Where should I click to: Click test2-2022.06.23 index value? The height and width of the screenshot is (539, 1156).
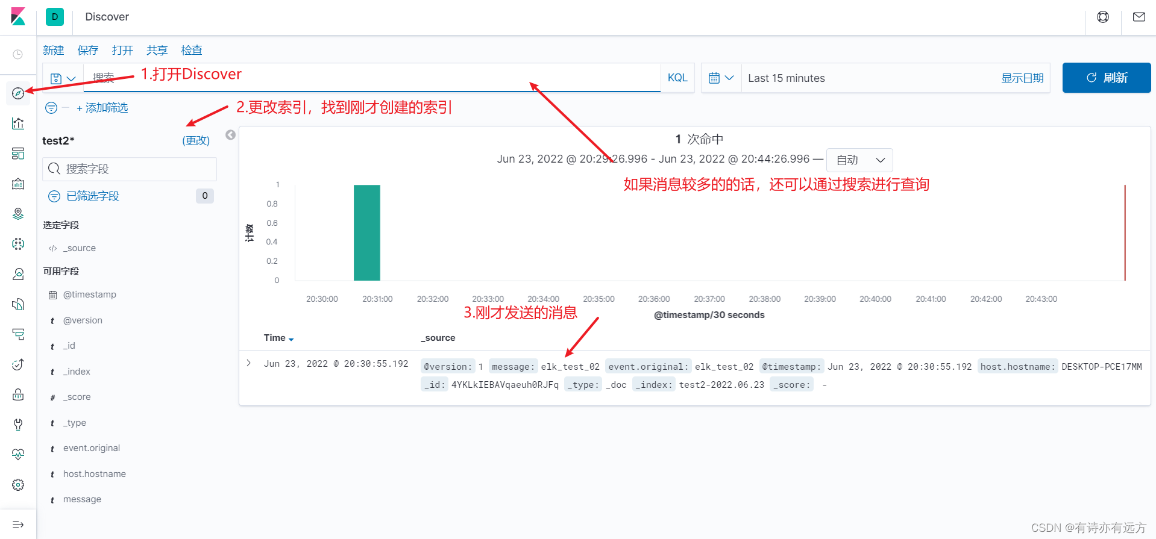coord(721,385)
